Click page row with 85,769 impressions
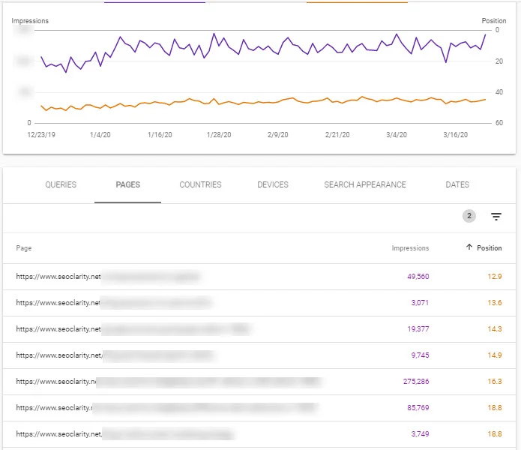The width and height of the screenshot is (521, 450). tap(259, 408)
